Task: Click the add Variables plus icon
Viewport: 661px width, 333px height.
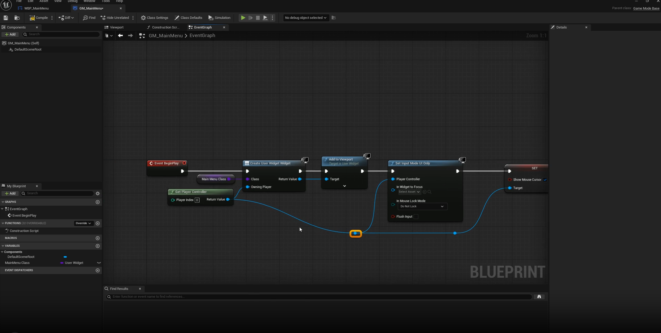Action: pos(97,246)
